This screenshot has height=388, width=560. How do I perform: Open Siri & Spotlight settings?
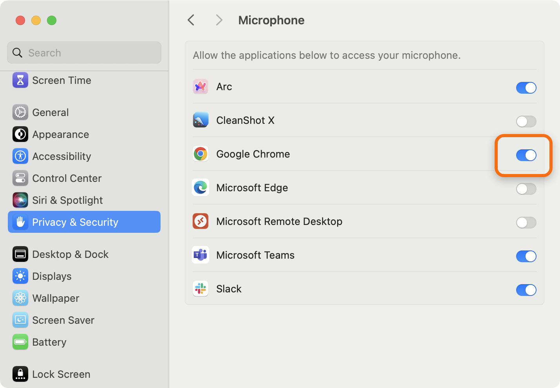67,200
